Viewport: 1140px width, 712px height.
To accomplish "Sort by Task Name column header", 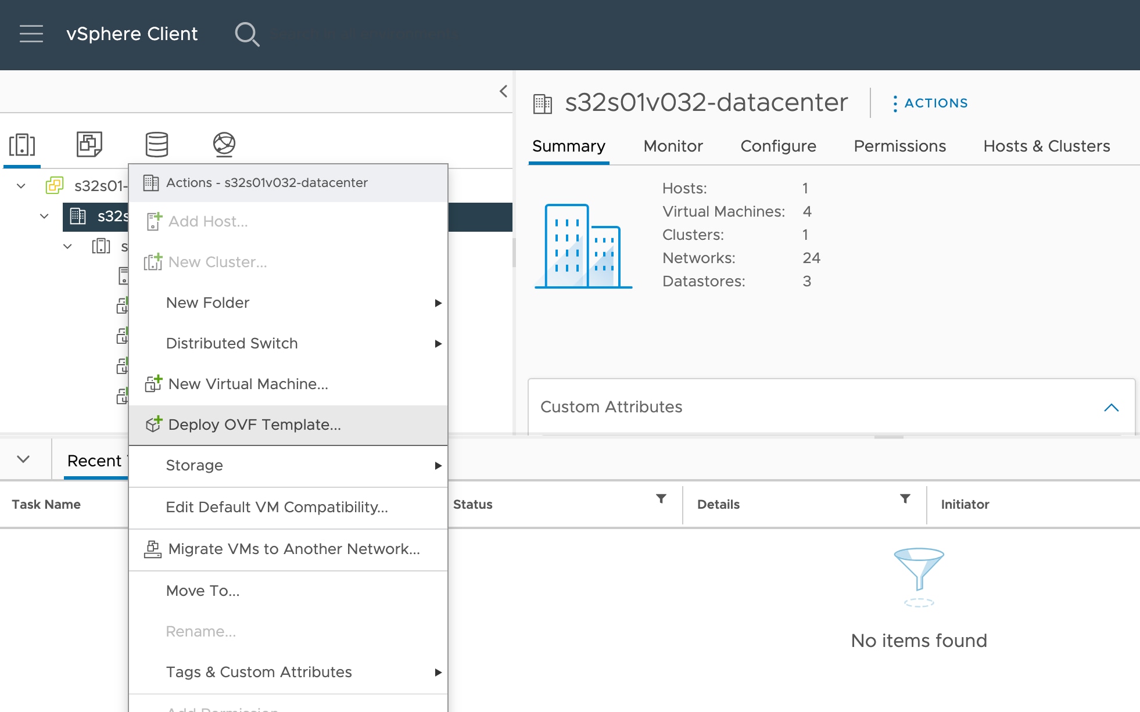I will pyautogui.click(x=46, y=505).
